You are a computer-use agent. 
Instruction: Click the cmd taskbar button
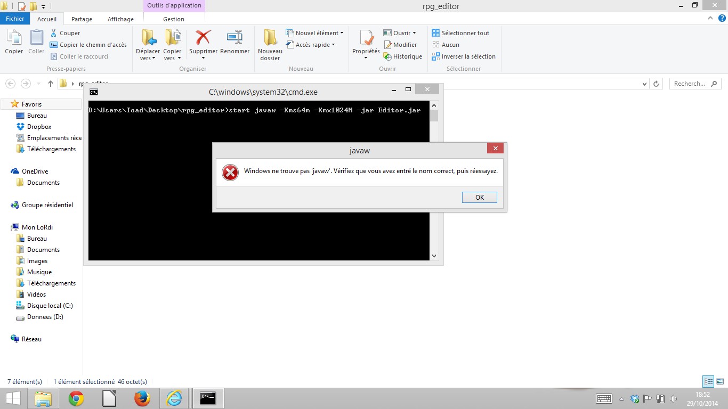[x=208, y=398]
